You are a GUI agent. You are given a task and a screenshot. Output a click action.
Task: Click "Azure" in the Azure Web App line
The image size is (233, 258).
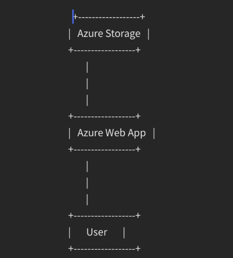(90, 133)
